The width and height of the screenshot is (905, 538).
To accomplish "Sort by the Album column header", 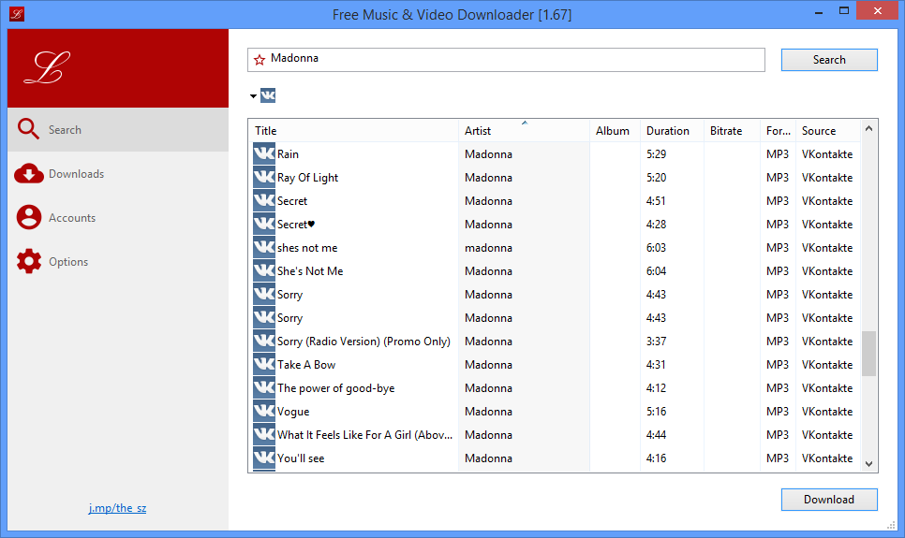I will click(x=615, y=130).
